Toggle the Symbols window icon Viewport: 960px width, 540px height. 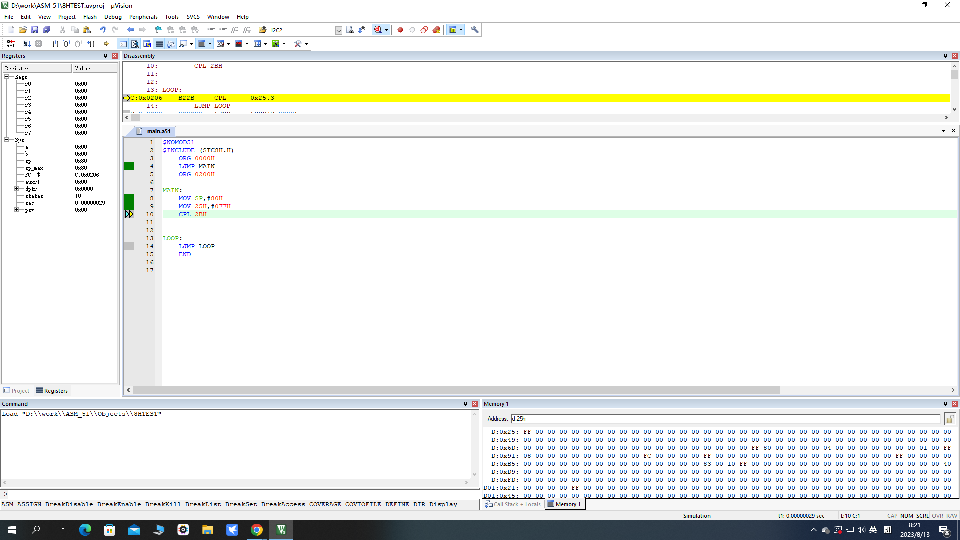pyautogui.click(x=147, y=44)
